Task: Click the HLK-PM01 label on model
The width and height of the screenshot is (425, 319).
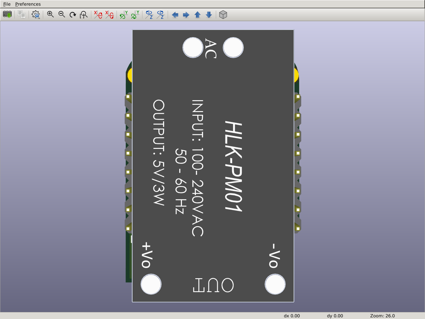Action: 234,166
